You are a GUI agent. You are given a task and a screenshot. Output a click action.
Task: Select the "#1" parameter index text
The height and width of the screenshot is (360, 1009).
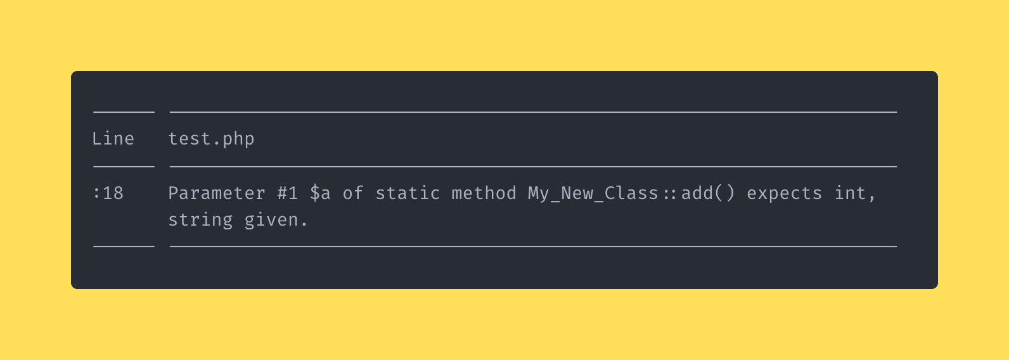[288, 193]
